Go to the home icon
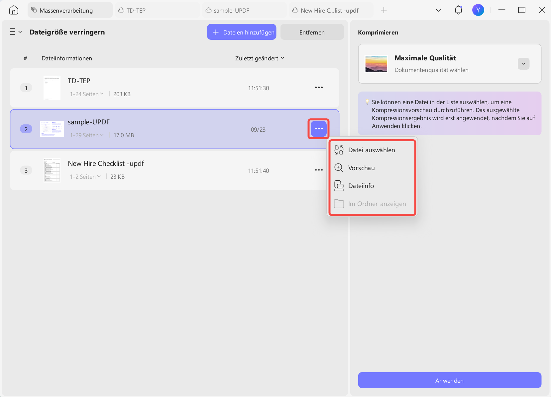551x397 pixels. point(14,10)
